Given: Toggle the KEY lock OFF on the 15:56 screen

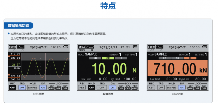Looking at the screenshot, I should pyautogui.click(x=204, y=88).
